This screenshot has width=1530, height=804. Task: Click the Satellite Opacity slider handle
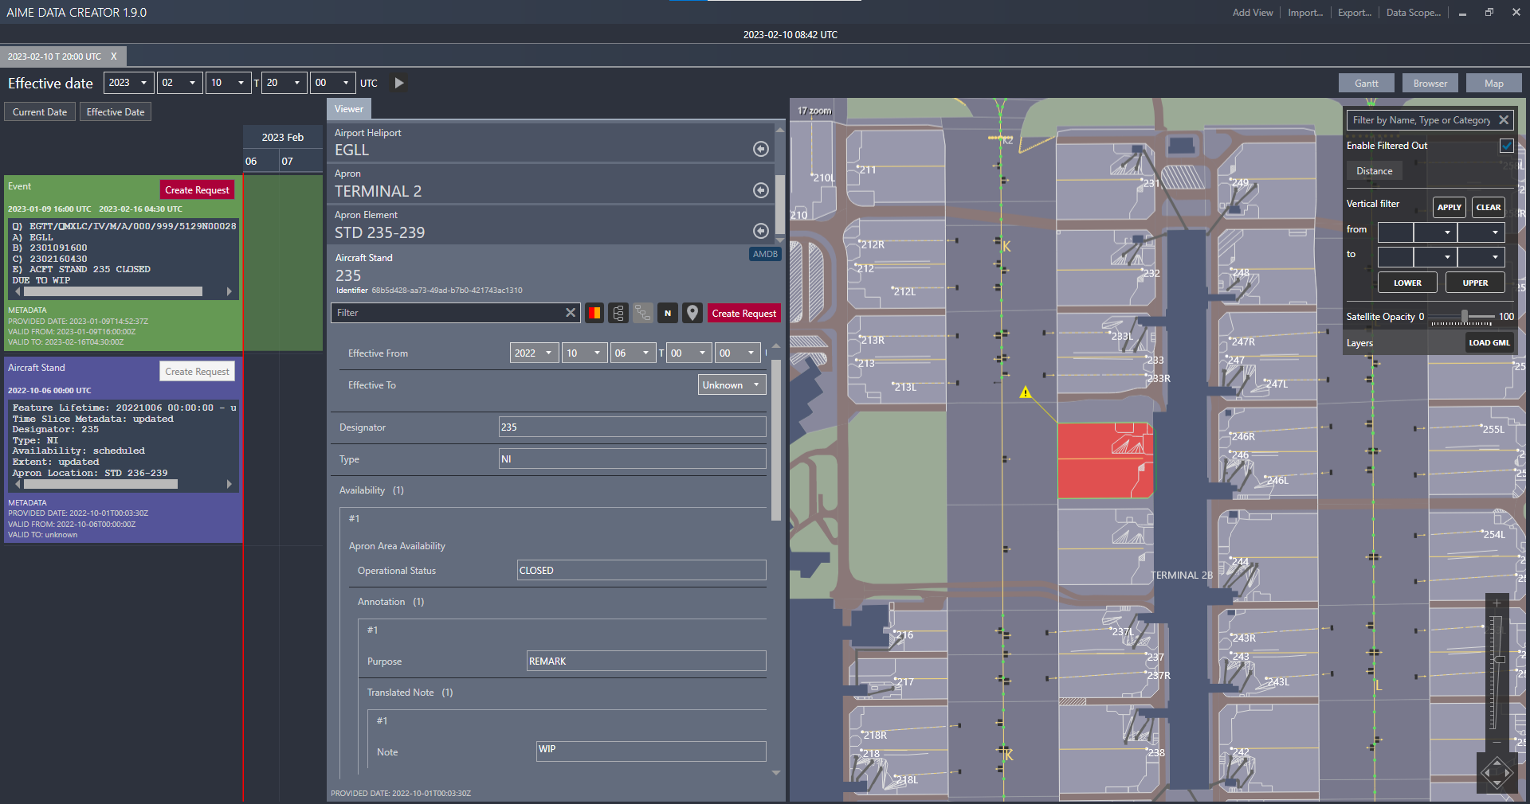coord(1465,317)
